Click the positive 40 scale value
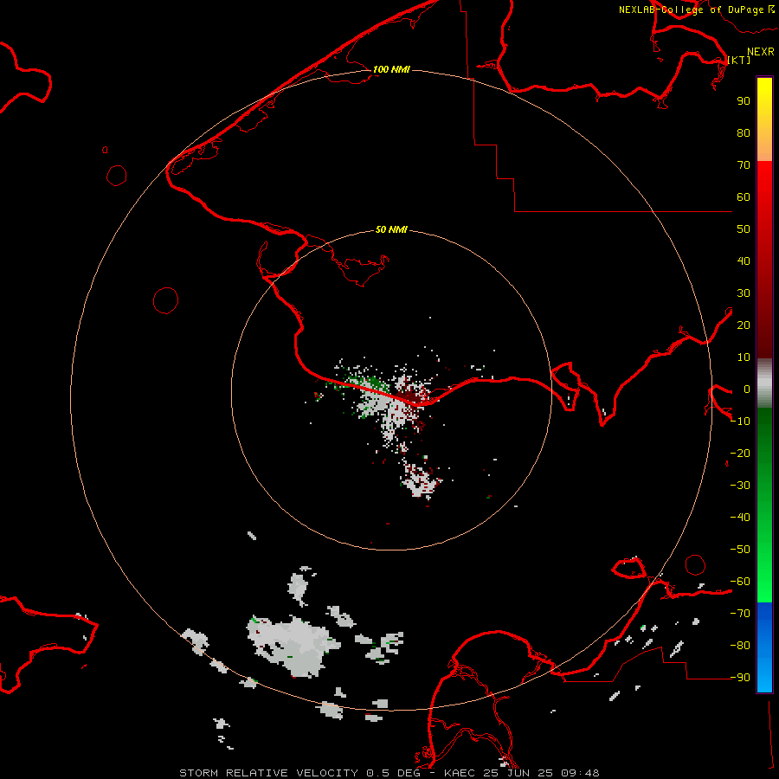Viewport: 779px width, 779px height. coord(744,261)
